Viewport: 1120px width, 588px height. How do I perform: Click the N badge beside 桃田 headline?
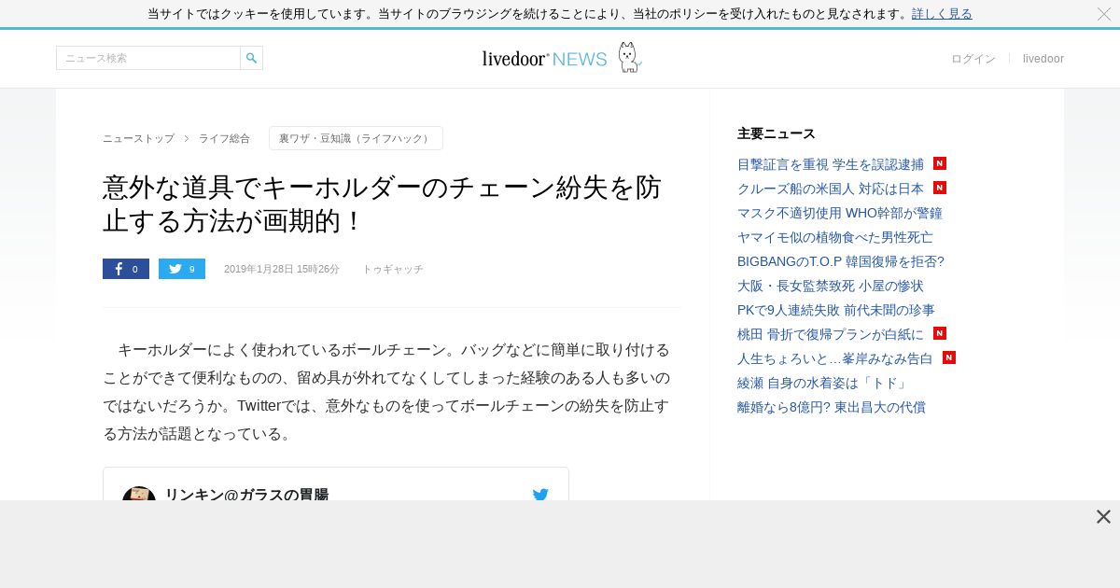[x=940, y=333]
